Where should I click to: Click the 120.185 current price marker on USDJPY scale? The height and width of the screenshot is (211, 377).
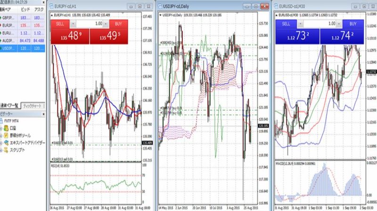click(263, 126)
